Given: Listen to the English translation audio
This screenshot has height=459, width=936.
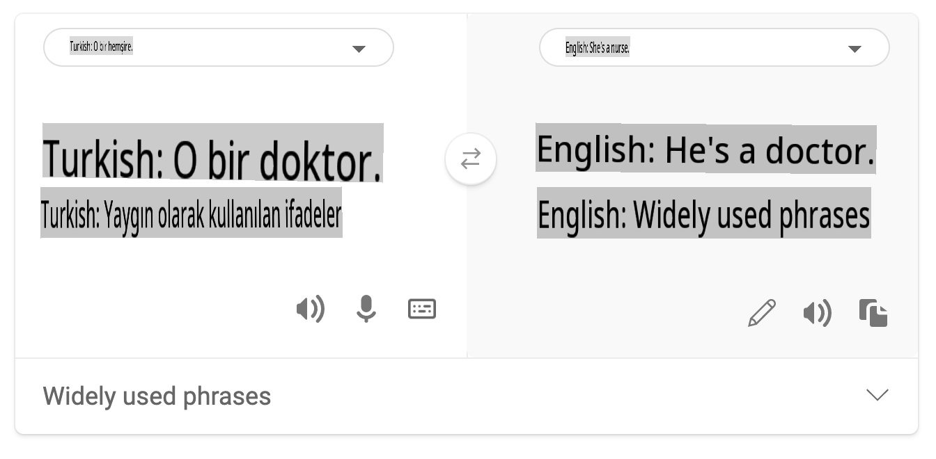Looking at the screenshot, I should [818, 313].
